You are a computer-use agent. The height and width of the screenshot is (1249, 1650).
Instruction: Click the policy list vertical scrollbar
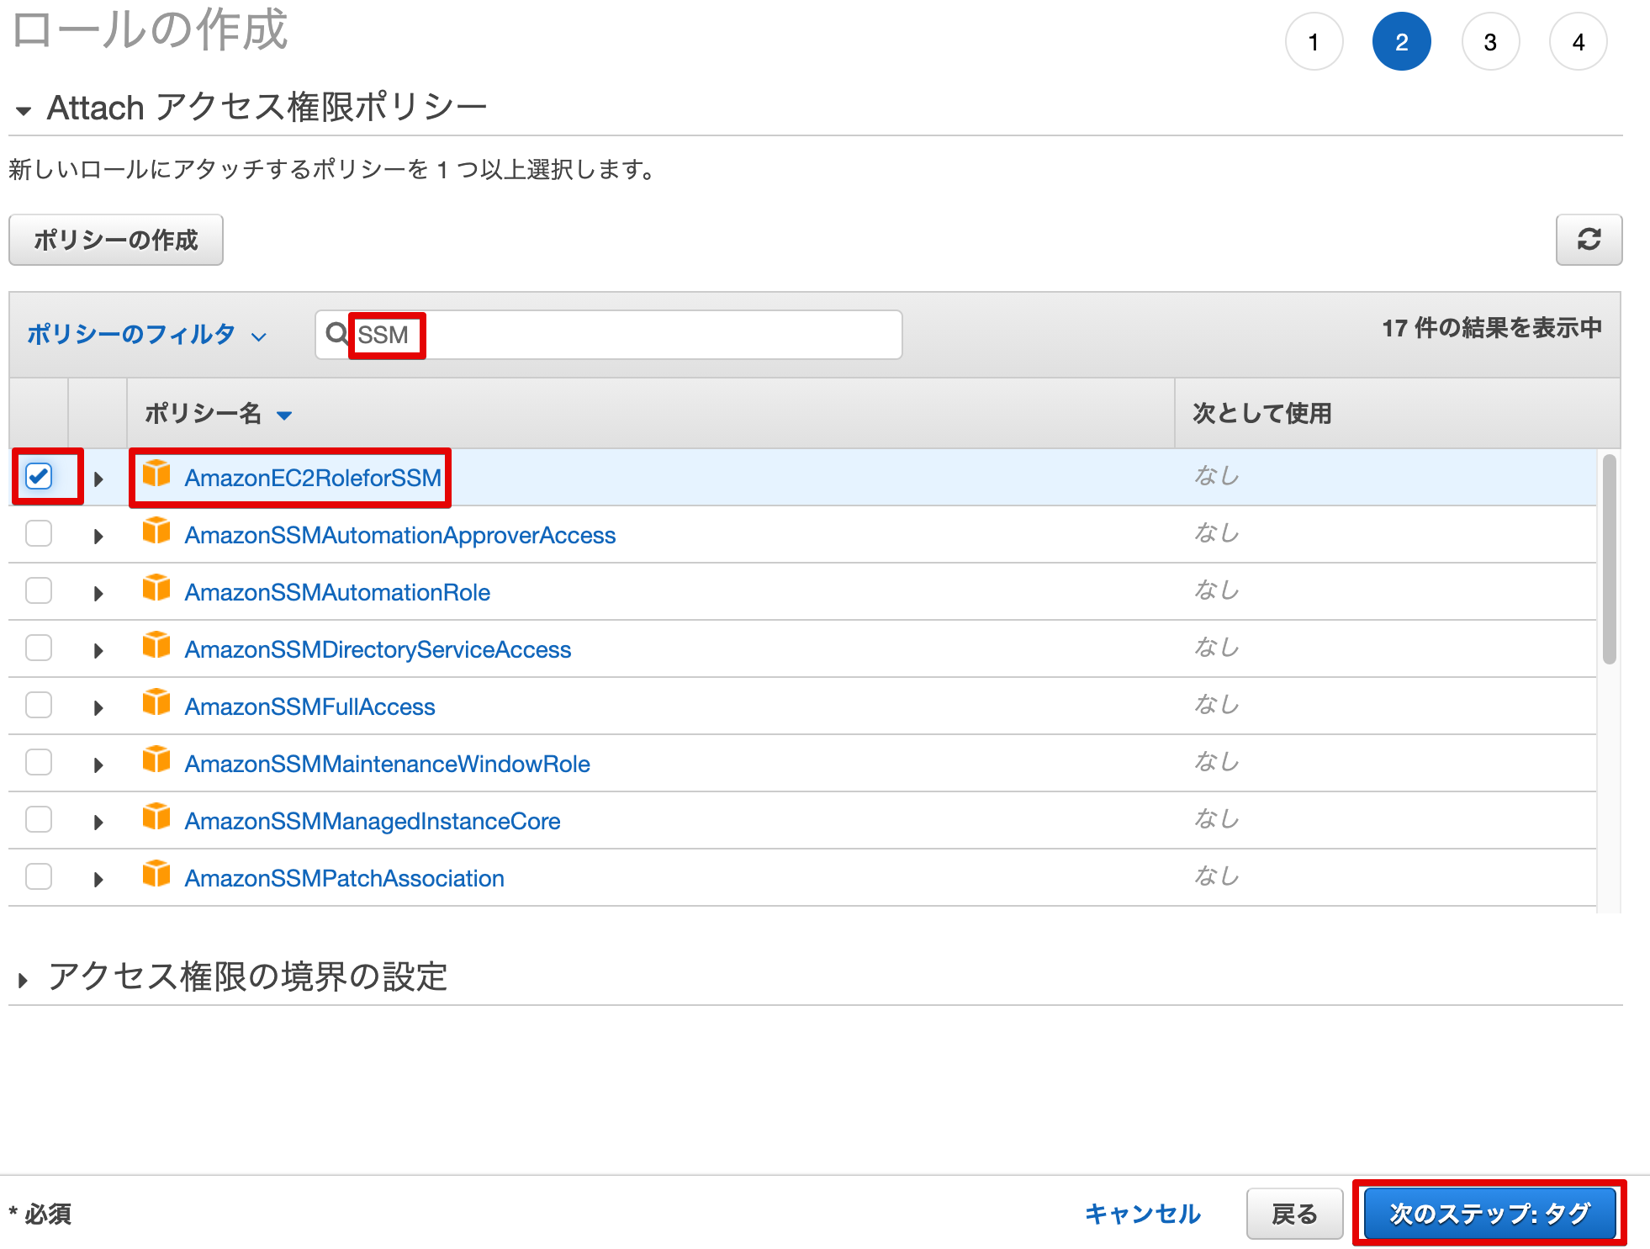click(1609, 559)
